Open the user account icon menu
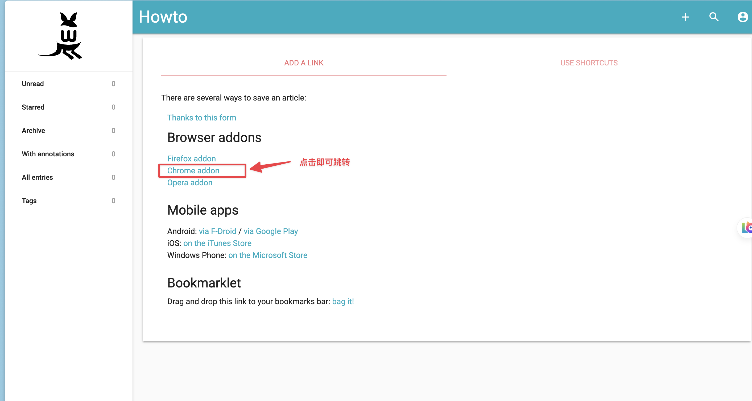The width and height of the screenshot is (752, 401). point(742,17)
